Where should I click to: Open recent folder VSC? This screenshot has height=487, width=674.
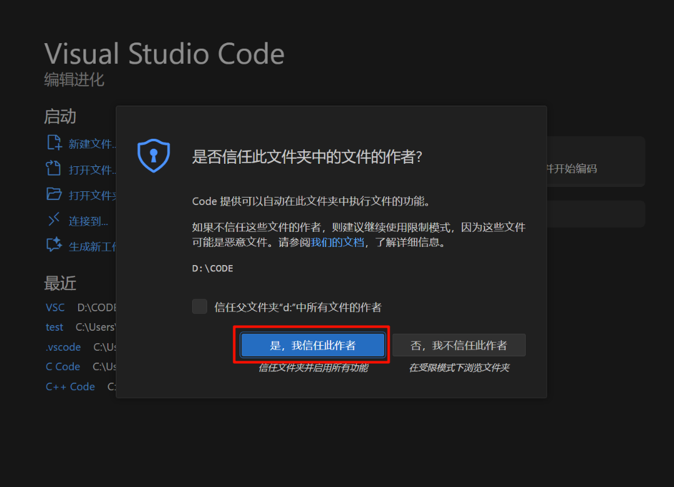55,308
